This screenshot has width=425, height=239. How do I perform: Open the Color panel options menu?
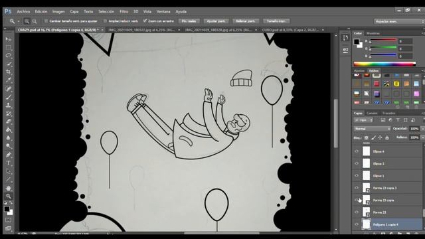[423, 33]
